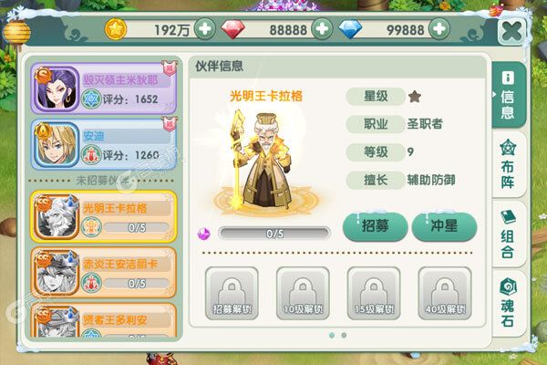Click the 招募 recruit button
547x365 pixels.
click(x=375, y=226)
